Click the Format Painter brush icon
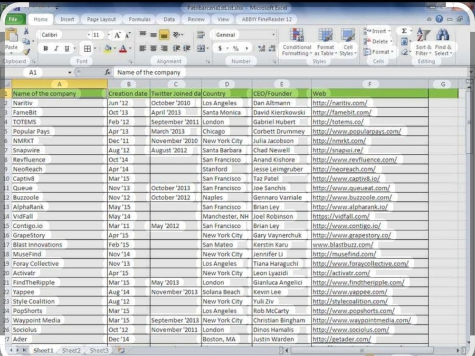 [27, 52]
